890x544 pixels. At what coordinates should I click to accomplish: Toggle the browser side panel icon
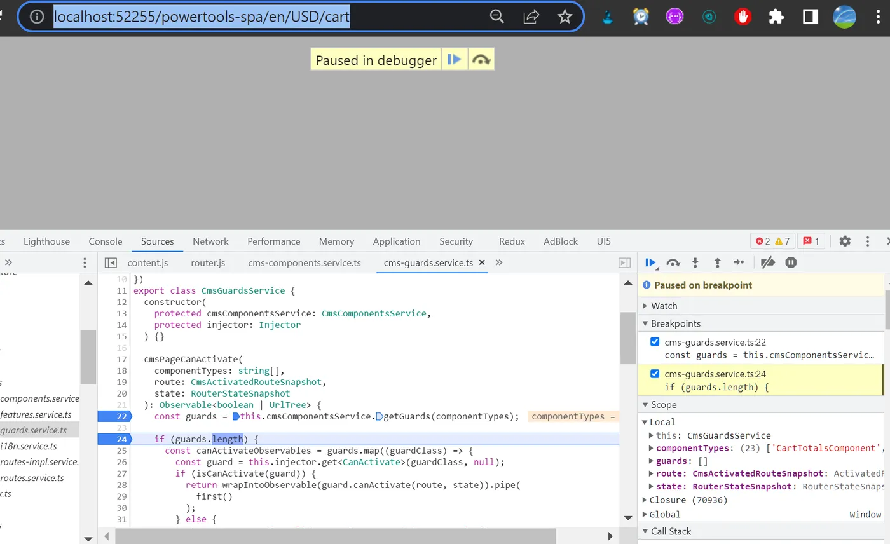tap(810, 17)
